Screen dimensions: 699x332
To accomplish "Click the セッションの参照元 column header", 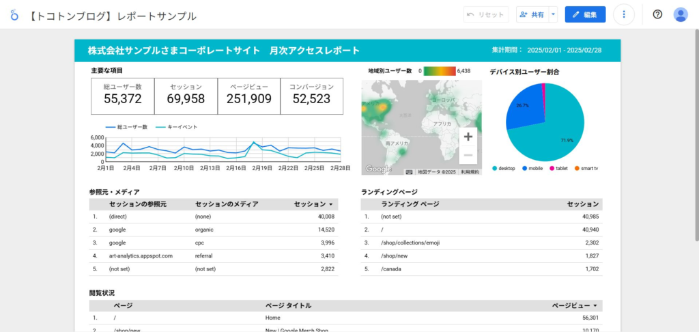I will point(137,204).
